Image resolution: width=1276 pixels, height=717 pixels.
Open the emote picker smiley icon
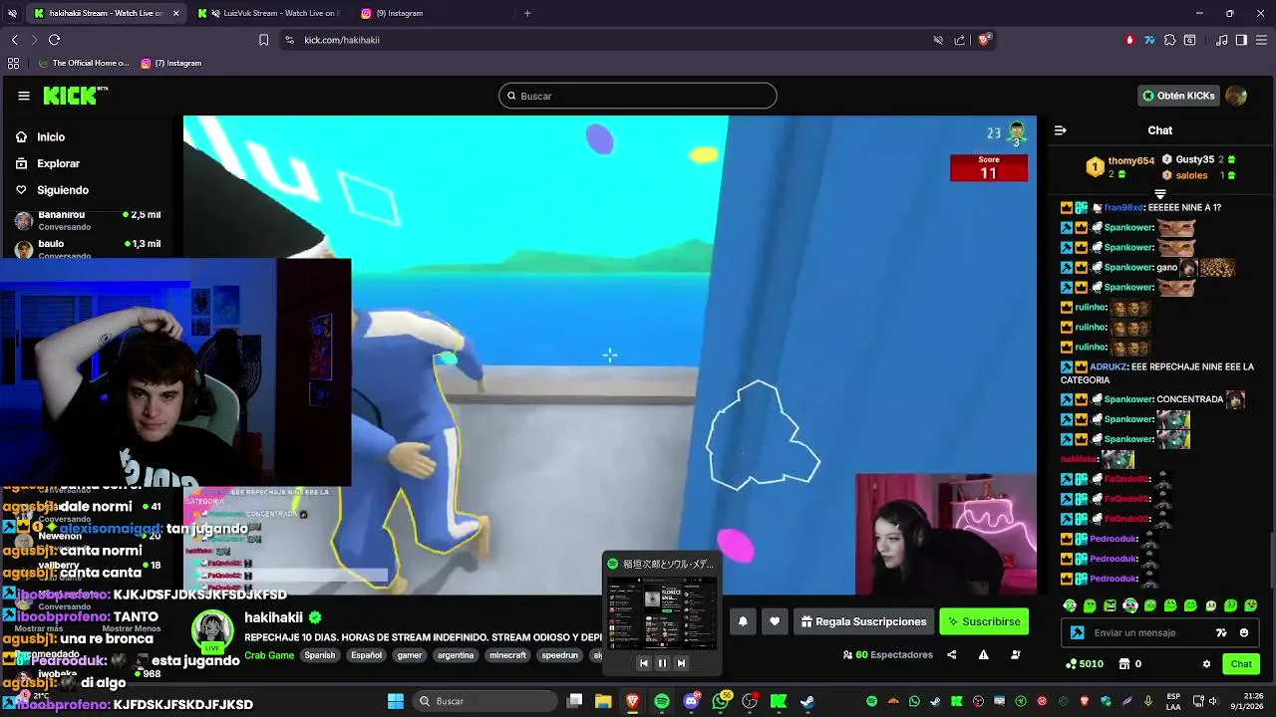click(1244, 632)
